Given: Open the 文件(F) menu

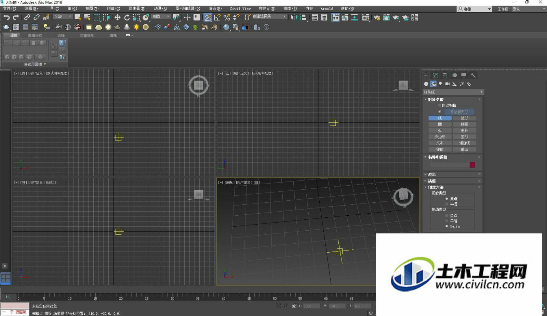Looking at the screenshot, I should pos(10,9).
